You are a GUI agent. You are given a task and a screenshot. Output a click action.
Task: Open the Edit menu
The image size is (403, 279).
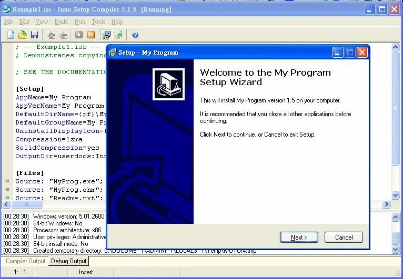pyautogui.click(x=24, y=22)
